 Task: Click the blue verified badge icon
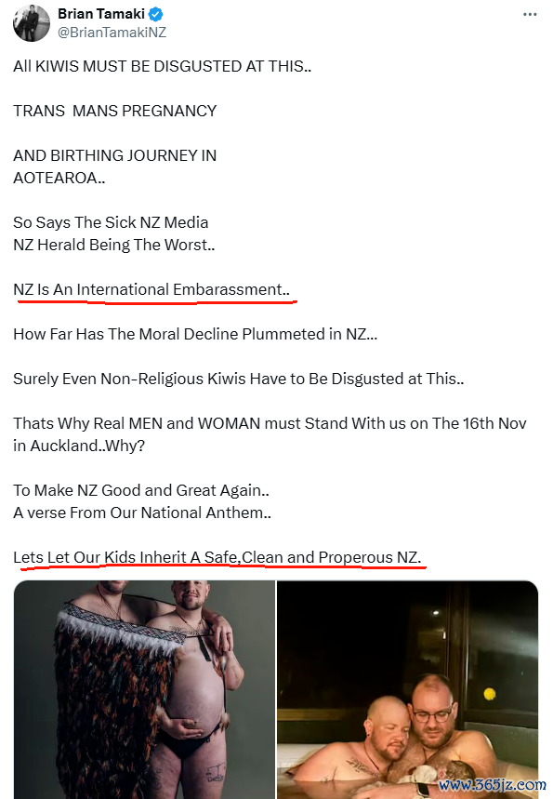(x=156, y=14)
